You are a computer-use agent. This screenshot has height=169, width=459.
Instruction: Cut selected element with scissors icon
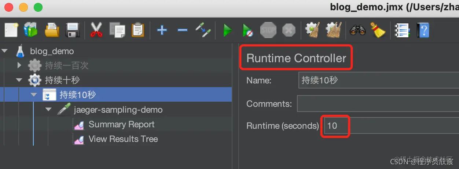point(96,30)
